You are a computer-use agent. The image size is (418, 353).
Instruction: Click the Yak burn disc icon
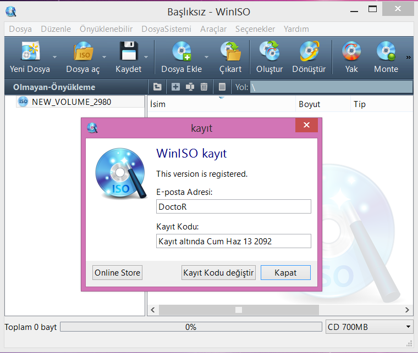351,51
